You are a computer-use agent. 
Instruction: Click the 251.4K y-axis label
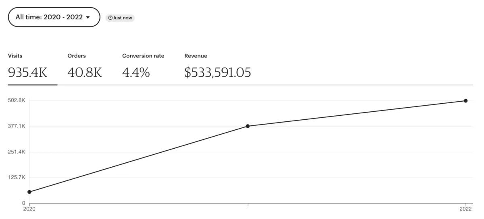(17, 152)
